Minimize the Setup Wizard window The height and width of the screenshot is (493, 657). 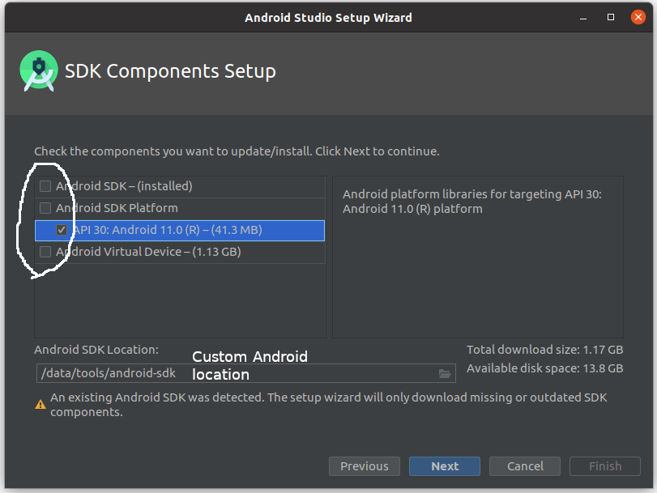[x=582, y=18]
